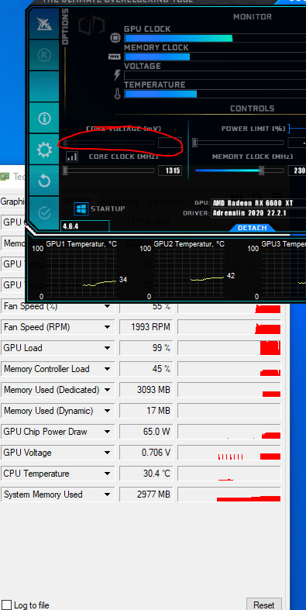The image size is (306, 610).
Task: Click the Power Limit (%) slider handle
Action: 194,143
